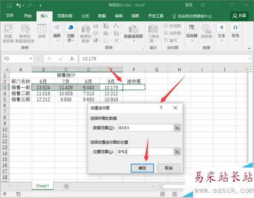Switch to the 数据 (Data) tab
The image size is (254, 198).
(x=102, y=16)
